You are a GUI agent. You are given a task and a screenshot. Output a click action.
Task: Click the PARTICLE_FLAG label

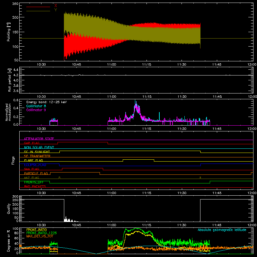click(36, 173)
